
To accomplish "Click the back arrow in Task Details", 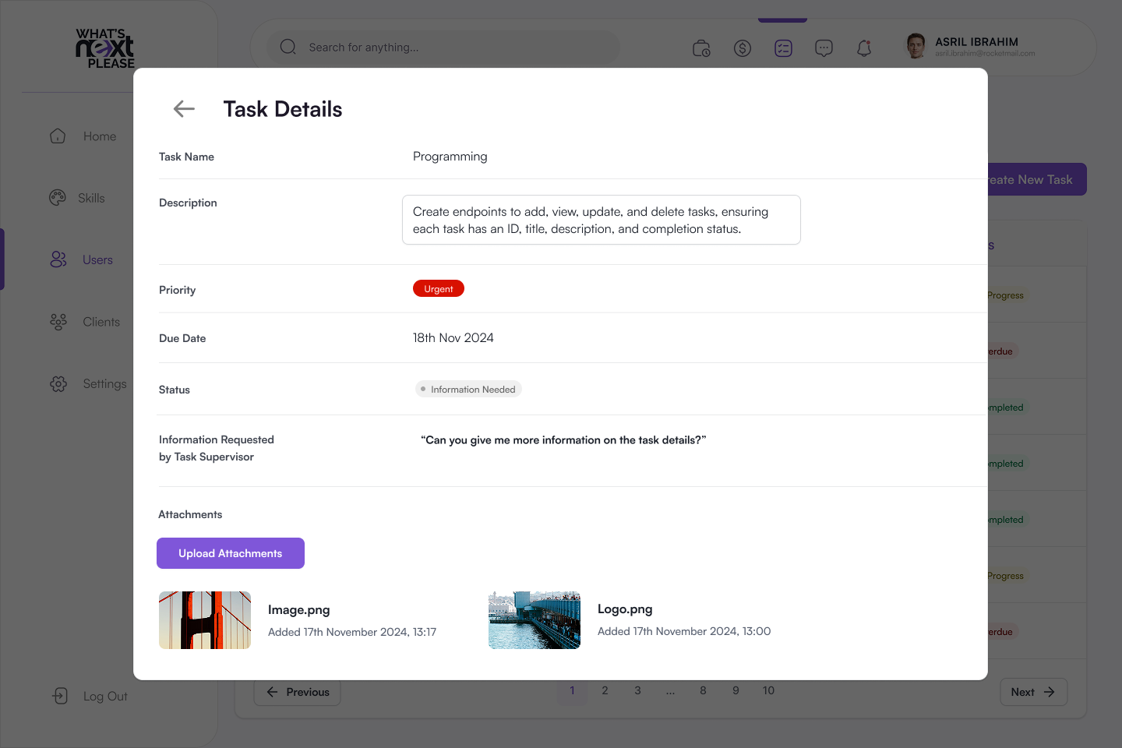I will 184,109.
